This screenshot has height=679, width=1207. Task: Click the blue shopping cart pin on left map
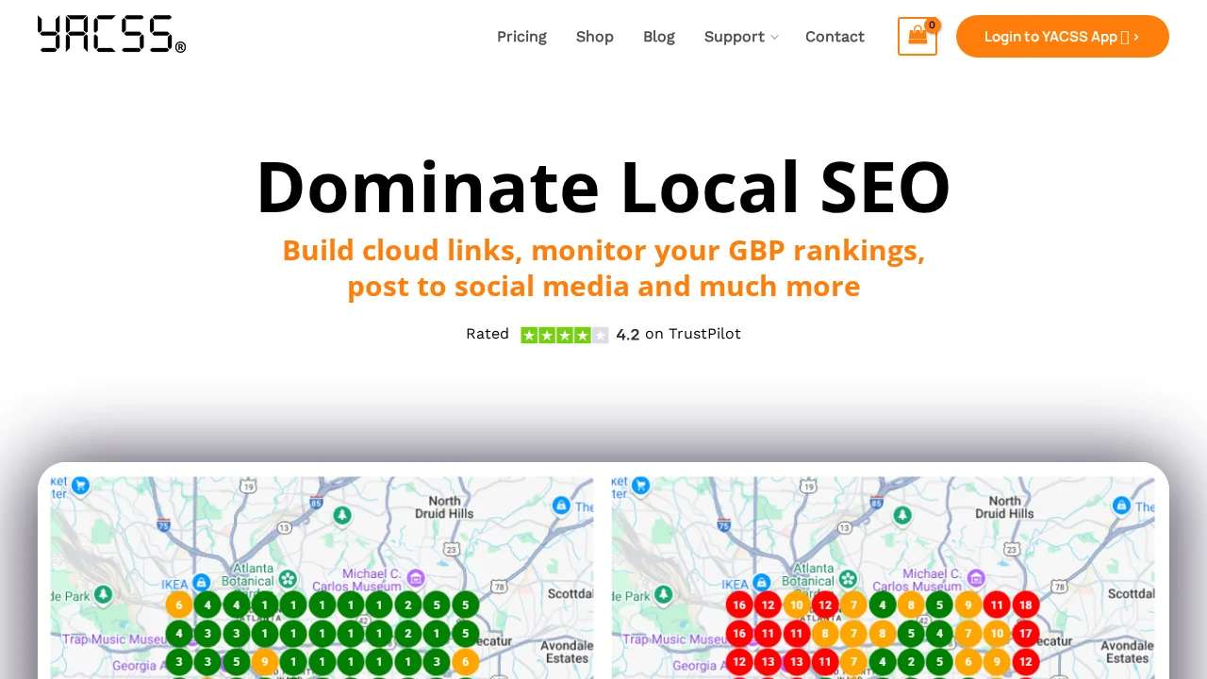[x=81, y=485]
